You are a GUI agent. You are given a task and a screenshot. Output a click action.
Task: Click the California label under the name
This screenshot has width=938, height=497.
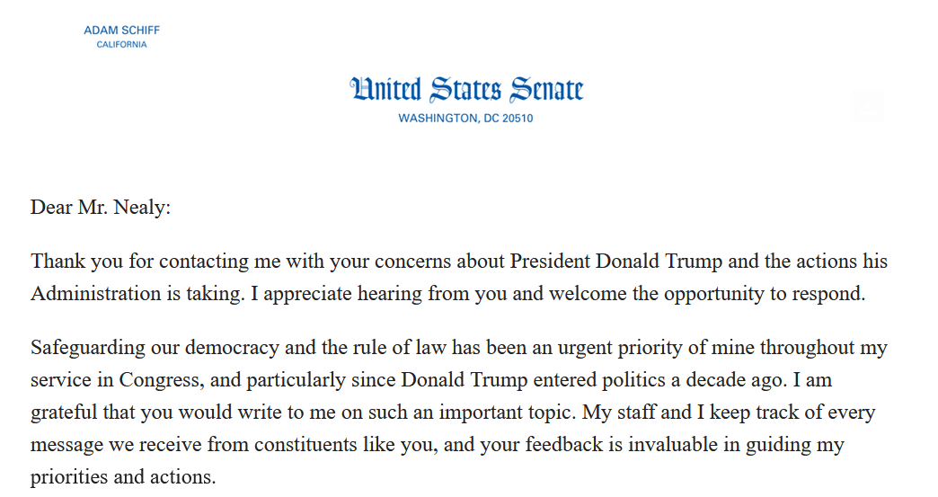tap(121, 45)
